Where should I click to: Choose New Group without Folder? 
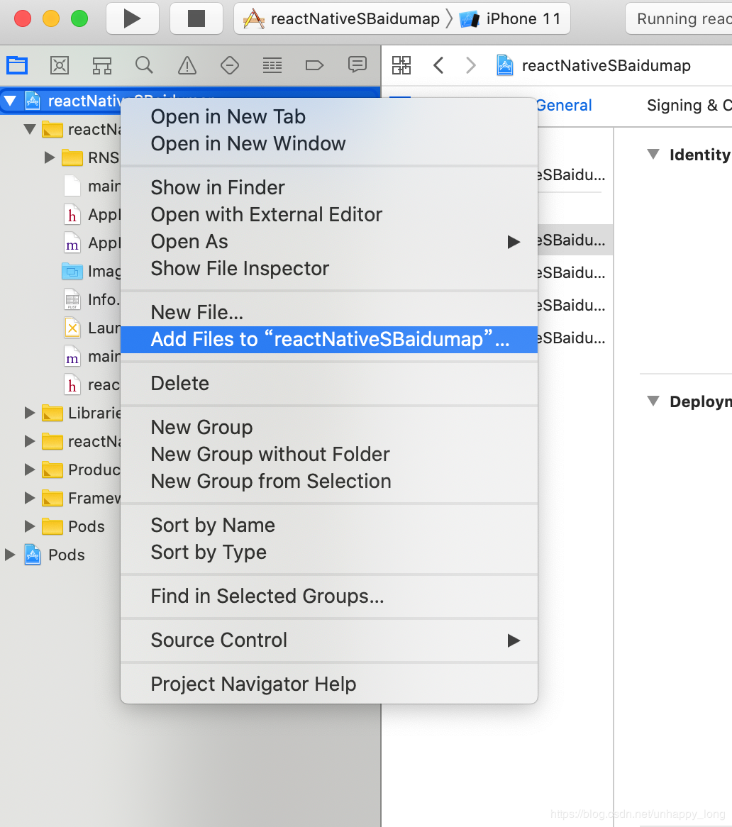pos(329,454)
